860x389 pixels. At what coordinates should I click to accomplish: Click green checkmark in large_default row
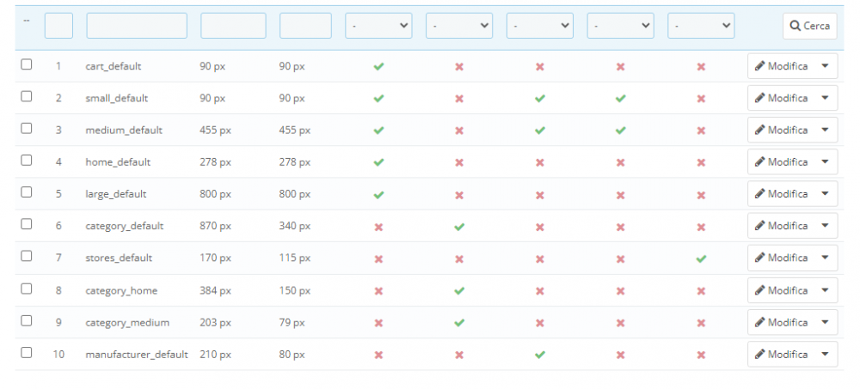click(378, 194)
